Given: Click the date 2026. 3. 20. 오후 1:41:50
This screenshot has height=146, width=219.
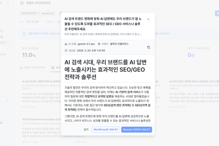Looking at the screenshot, I should 91,51.
